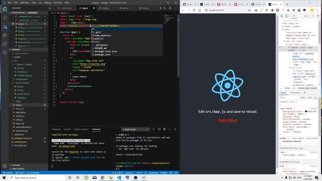
Task: Open the Search view in VS Code activity bar
Action: pos(5,18)
